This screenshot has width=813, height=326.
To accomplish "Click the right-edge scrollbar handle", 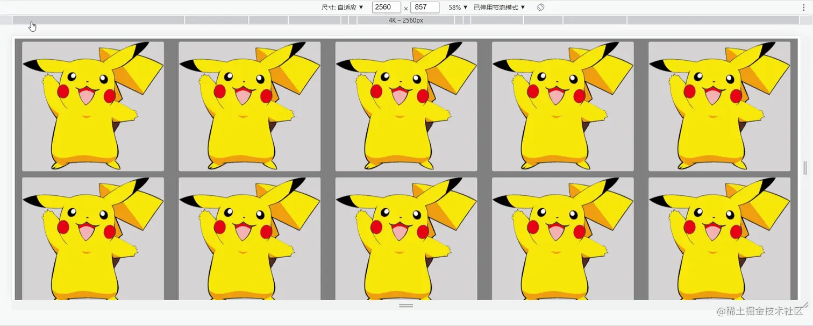I will pyautogui.click(x=805, y=167).
